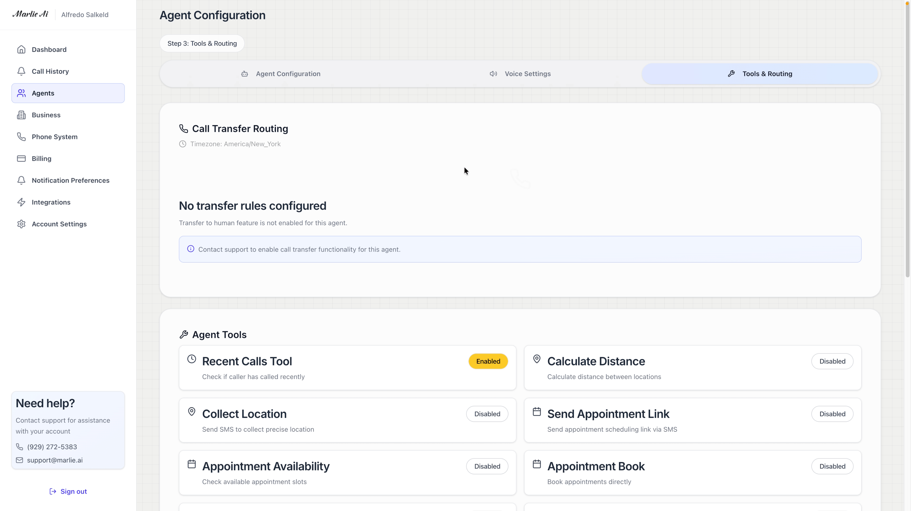Click the clock icon on Recent Calls Tool
This screenshot has width=911, height=511.
[x=192, y=359]
